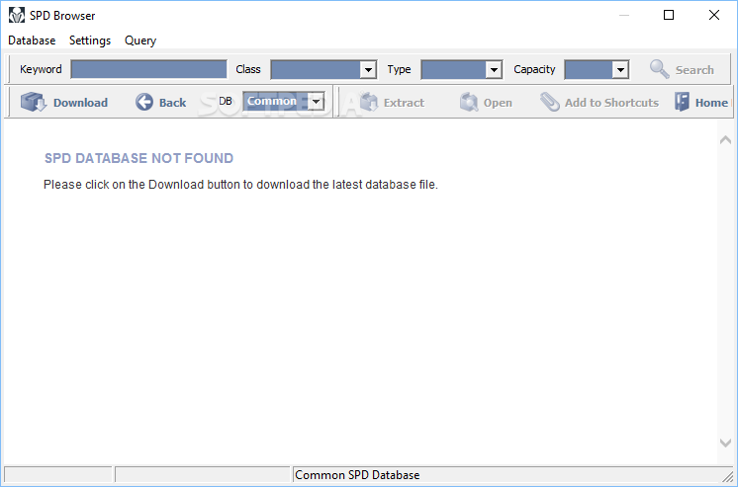Click the scrollbar up arrow
The width and height of the screenshot is (738, 487).
tap(725, 140)
